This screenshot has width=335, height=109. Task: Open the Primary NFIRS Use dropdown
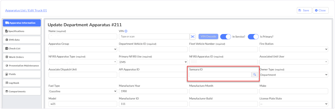pyautogui.click(x=153, y=62)
